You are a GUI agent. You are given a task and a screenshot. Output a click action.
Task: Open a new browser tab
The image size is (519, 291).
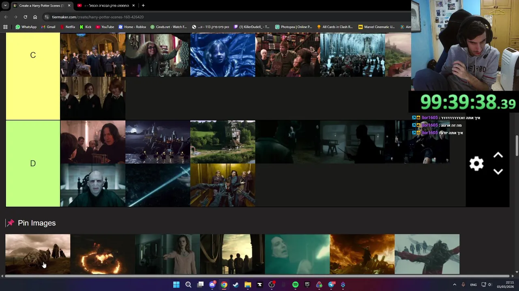143,6
